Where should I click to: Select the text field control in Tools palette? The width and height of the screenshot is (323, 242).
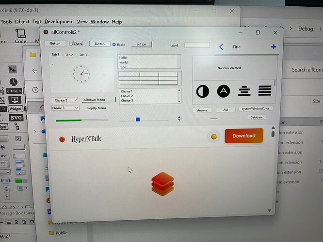pyautogui.click(x=19, y=156)
